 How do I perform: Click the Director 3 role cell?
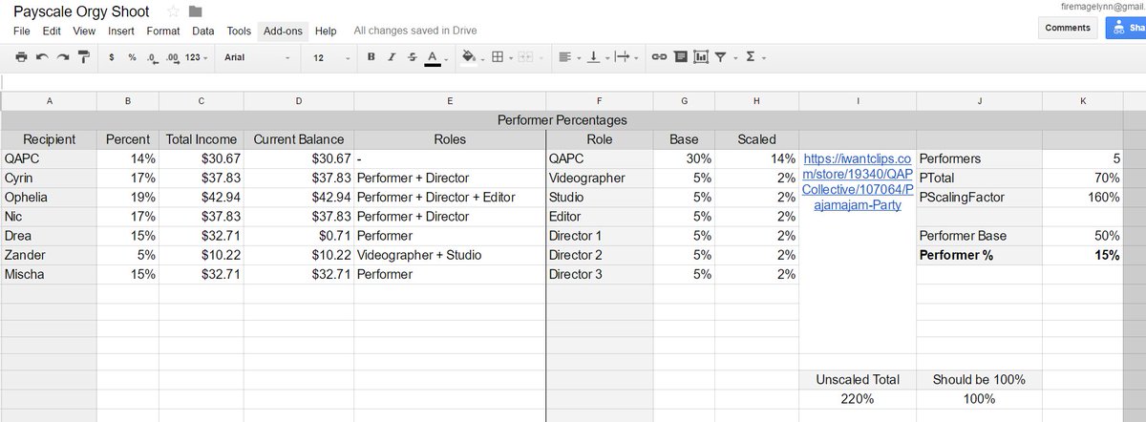click(x=600, y=274)
